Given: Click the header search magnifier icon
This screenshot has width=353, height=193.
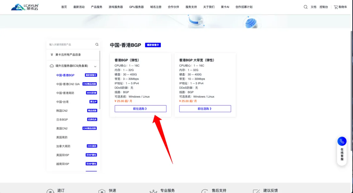Looking at the screenshot, I should pyautogui.click(x=305, y=7).
